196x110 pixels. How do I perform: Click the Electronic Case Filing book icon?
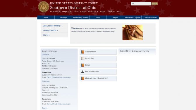pyautogui.click(x=82, y=78)
